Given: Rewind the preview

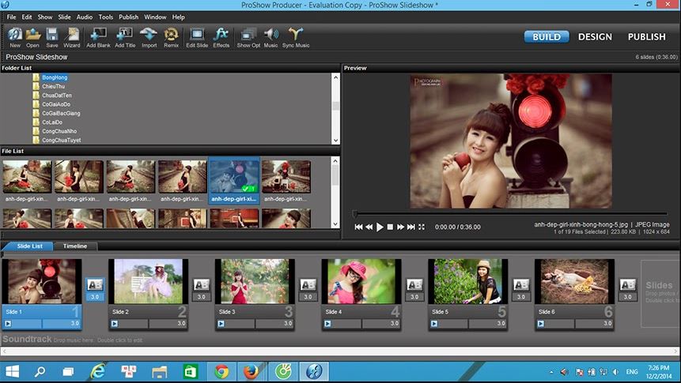Looking at the screenshot, I should [369, 227].
